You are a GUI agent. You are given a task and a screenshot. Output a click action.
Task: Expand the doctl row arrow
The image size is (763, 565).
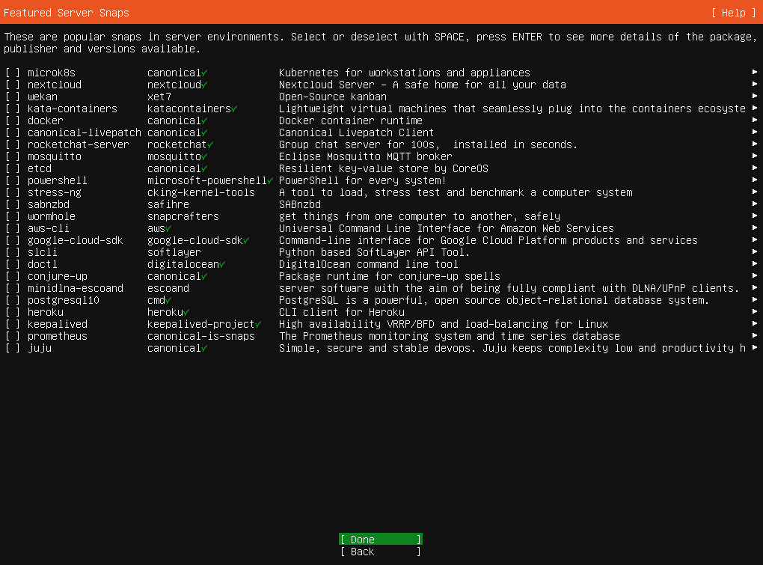(x=755, y=263)
